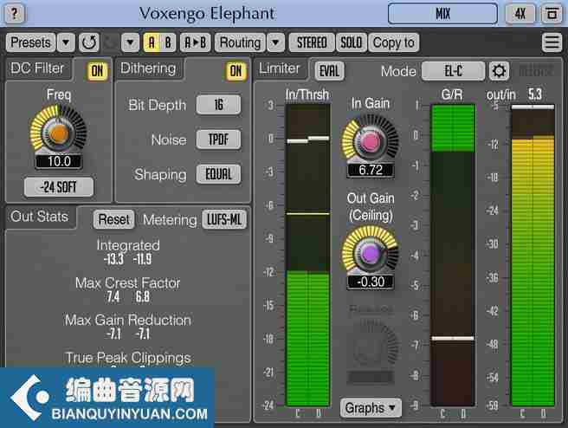Click the Integrated -13.3 value

click(x=113, y=259)
